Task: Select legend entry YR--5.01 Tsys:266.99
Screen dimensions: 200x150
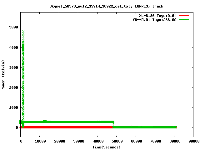Action: click(x=154, y=20)
